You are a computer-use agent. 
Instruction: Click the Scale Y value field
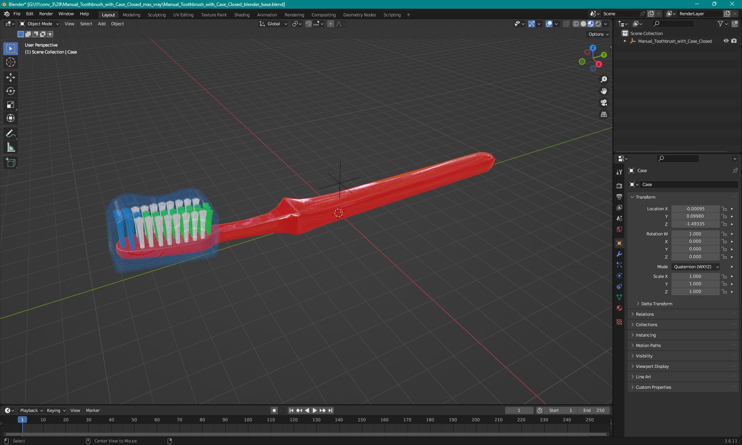click(x=695, y=284)
